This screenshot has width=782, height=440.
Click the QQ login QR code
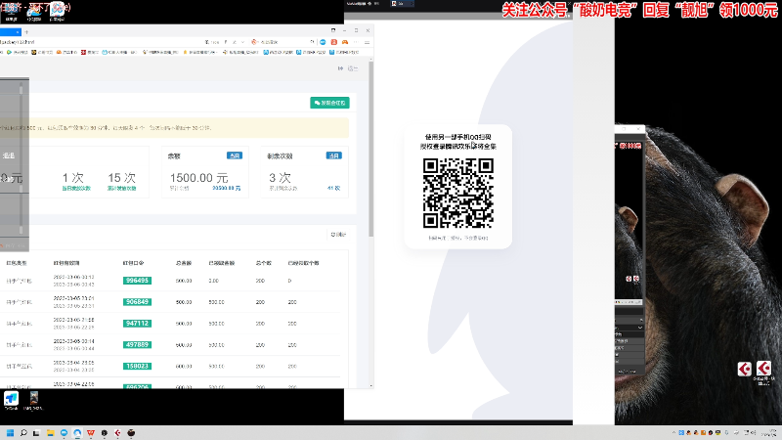click(458, 193)
